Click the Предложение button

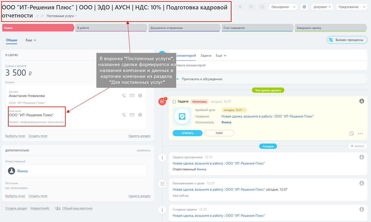(x=348, y=7)
